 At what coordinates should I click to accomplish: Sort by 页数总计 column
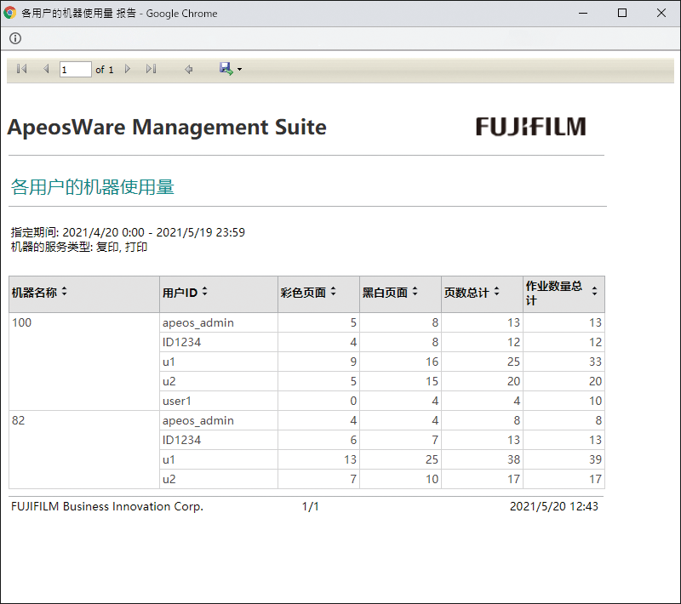click(x=496, y=292)
